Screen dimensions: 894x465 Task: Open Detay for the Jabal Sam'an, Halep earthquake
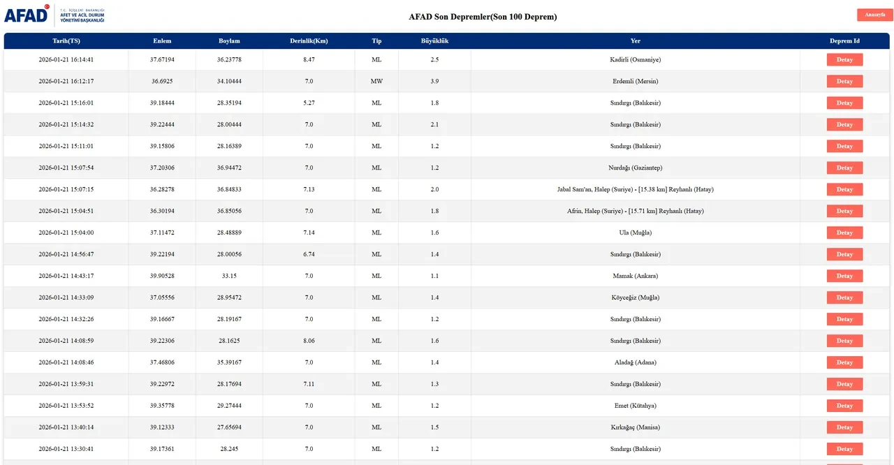click(x=844, y=189)
